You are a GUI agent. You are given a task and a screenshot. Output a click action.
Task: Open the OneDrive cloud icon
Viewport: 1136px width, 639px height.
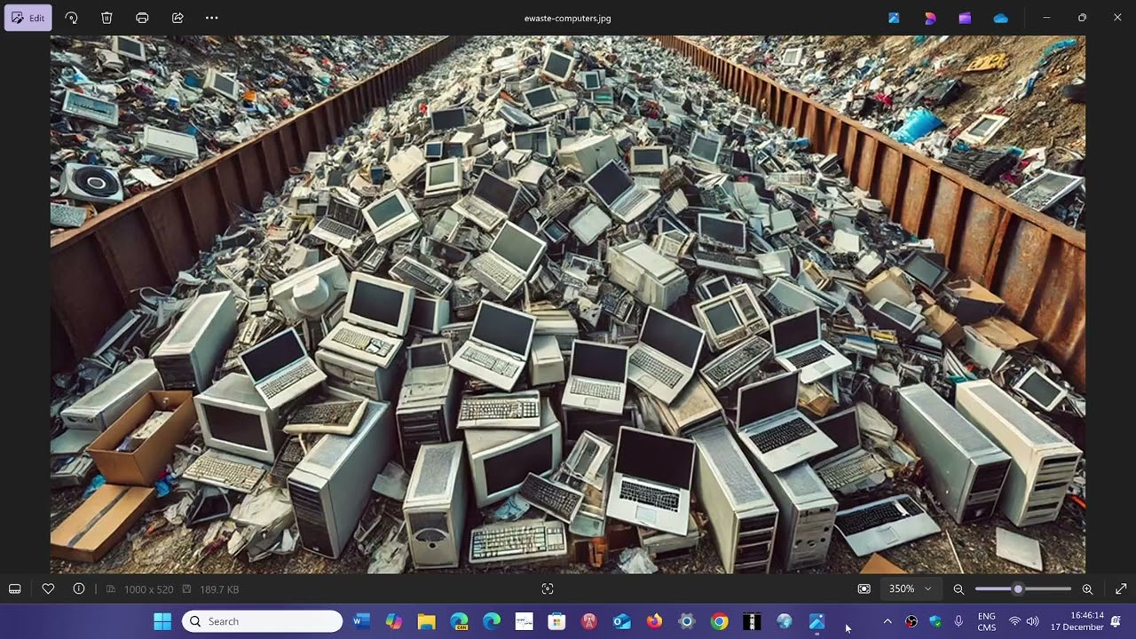pyautogui.click(x=1000, y=18)
